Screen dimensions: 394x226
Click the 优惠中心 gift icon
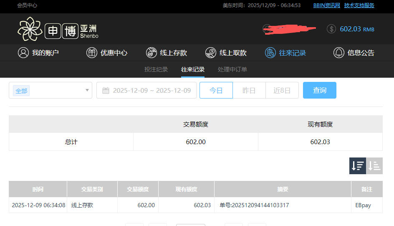click(92, 53)
